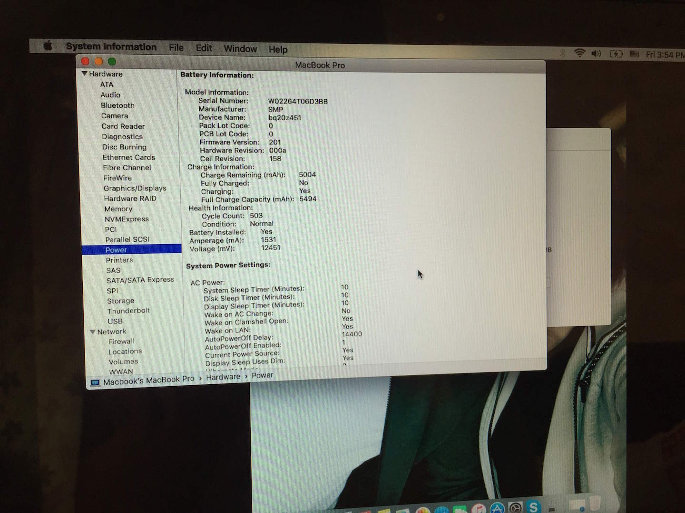Collapse the Network section triangle
Image resolution: width=685 pixels, height=513 pixels.
pyautogui.click(x=93, y=332)
